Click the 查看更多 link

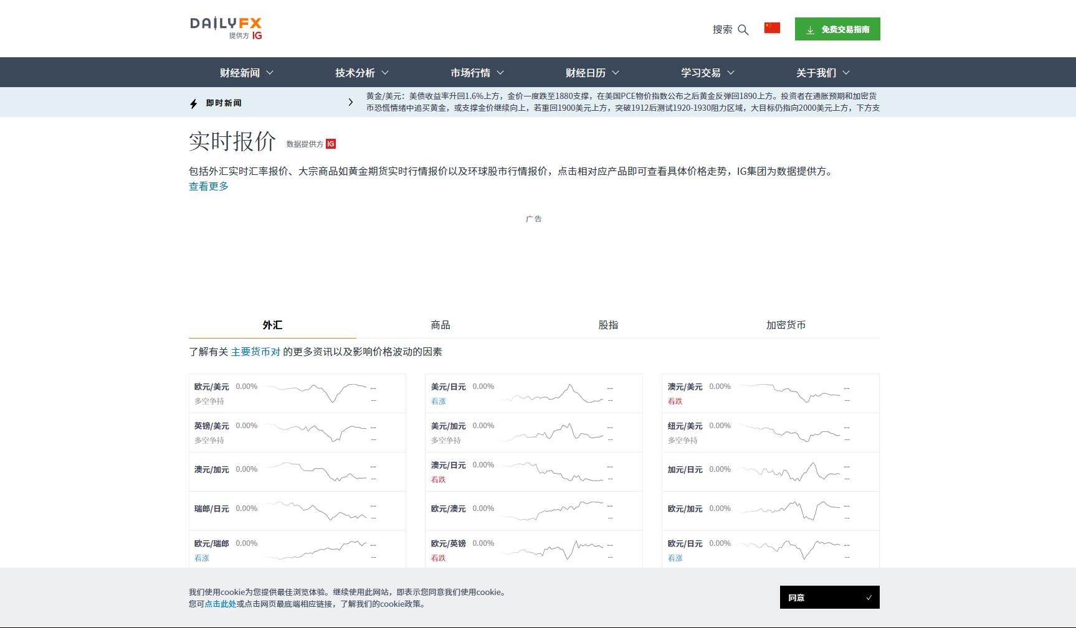pyautogui.click(x=208, y=186)
